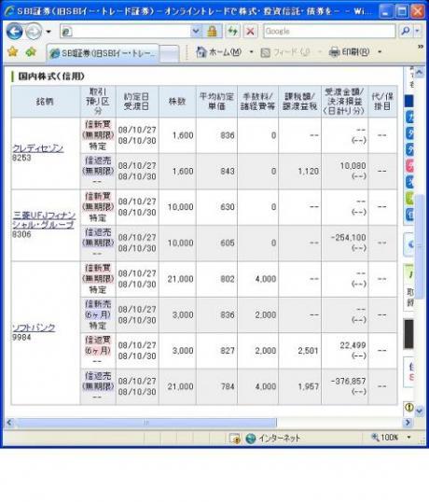Open a new blank tab

169,54
